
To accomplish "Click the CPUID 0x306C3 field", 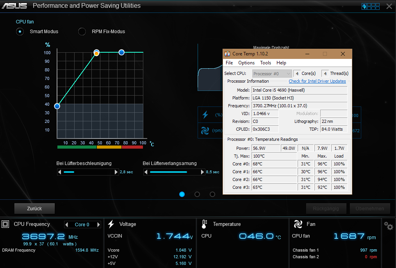I will click(x=265, y=129).
